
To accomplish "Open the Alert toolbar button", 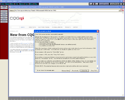I will tap(26, 4).
